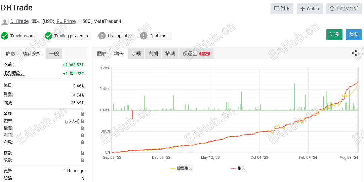Image resolution: width=364 pixels, height=182 pixels.
Task: Select the 缩减 drawdown chart tab
Action: pyautogui.click(x=170, y=54)
